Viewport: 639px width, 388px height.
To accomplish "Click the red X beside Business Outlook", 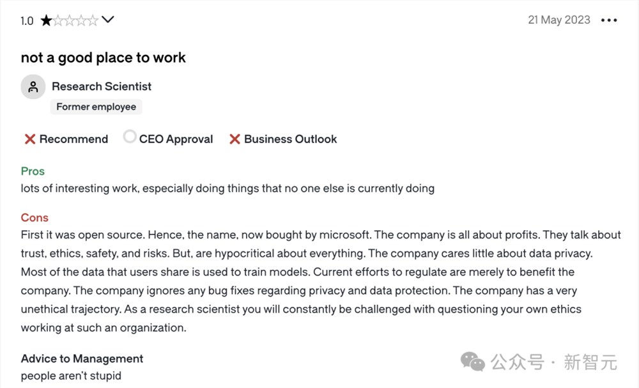I will click(235, 139).
